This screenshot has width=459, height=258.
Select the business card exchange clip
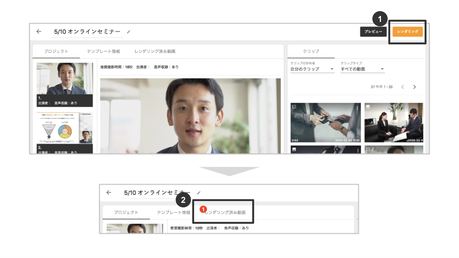326,123
